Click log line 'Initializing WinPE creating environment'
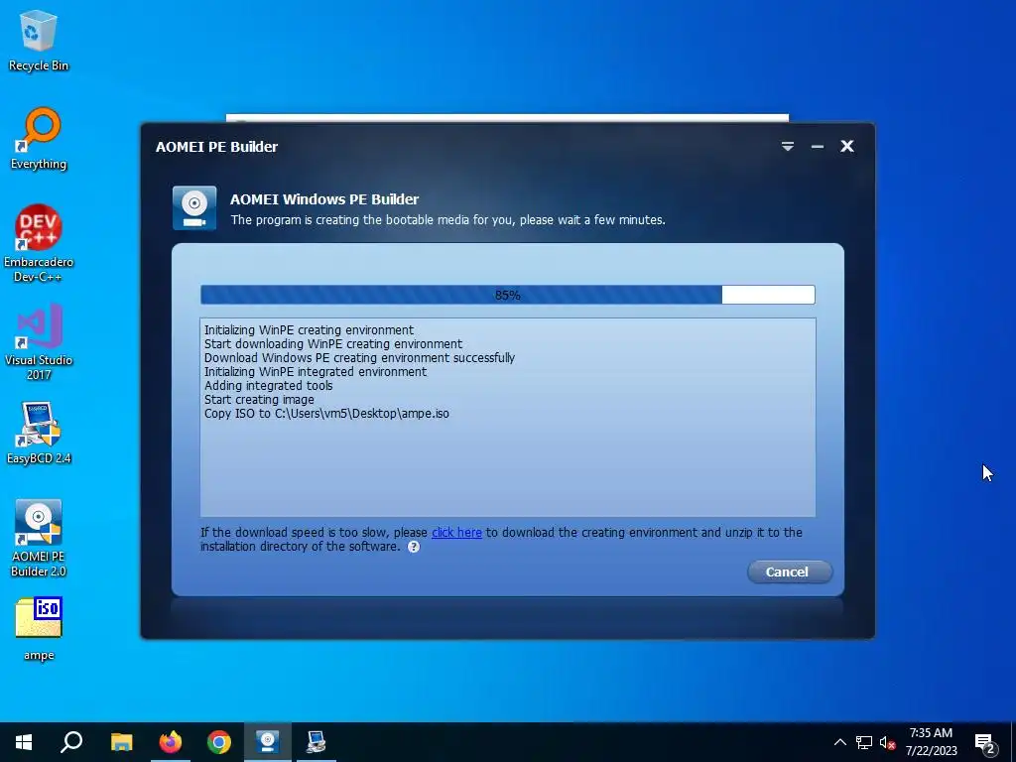Image resolution: width=1016 pixels, height=762 pixels. (x=310, y=329)
